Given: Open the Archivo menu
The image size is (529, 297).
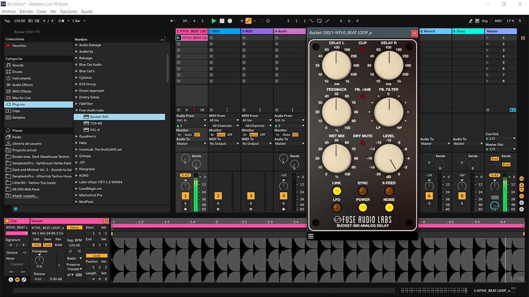Looking at the screenshot, I should 9,11.
